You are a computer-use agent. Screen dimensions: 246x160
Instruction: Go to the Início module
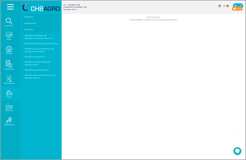tap(9, 36)
